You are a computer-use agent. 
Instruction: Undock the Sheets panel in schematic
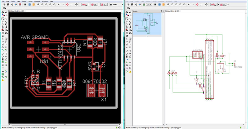click(x=162, y=11)
